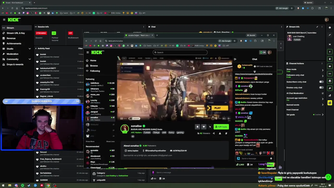Viewport: 334px width, 188px height.
Task: Click Host Channel action
Action: tap(293, 110)
